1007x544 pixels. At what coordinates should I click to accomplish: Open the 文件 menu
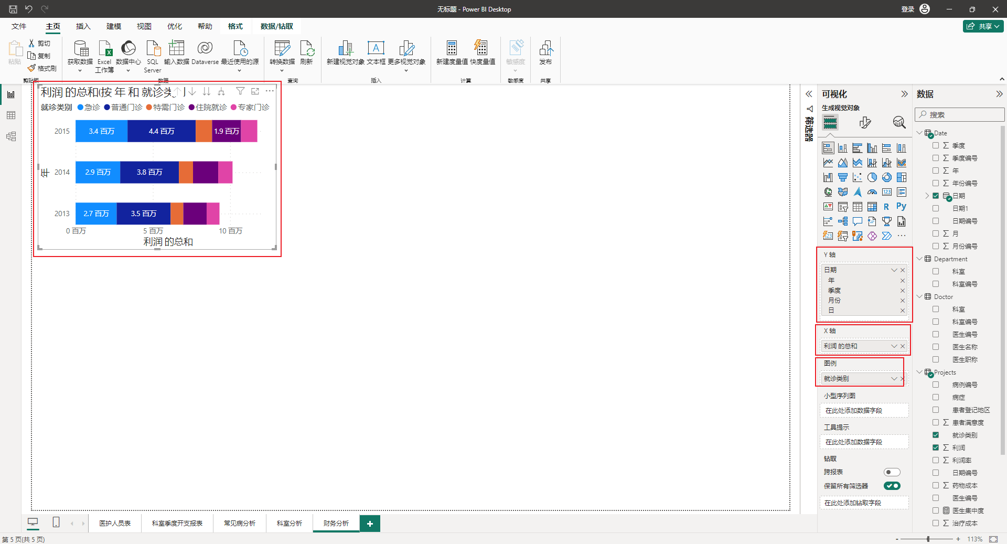tap(19, 26)
